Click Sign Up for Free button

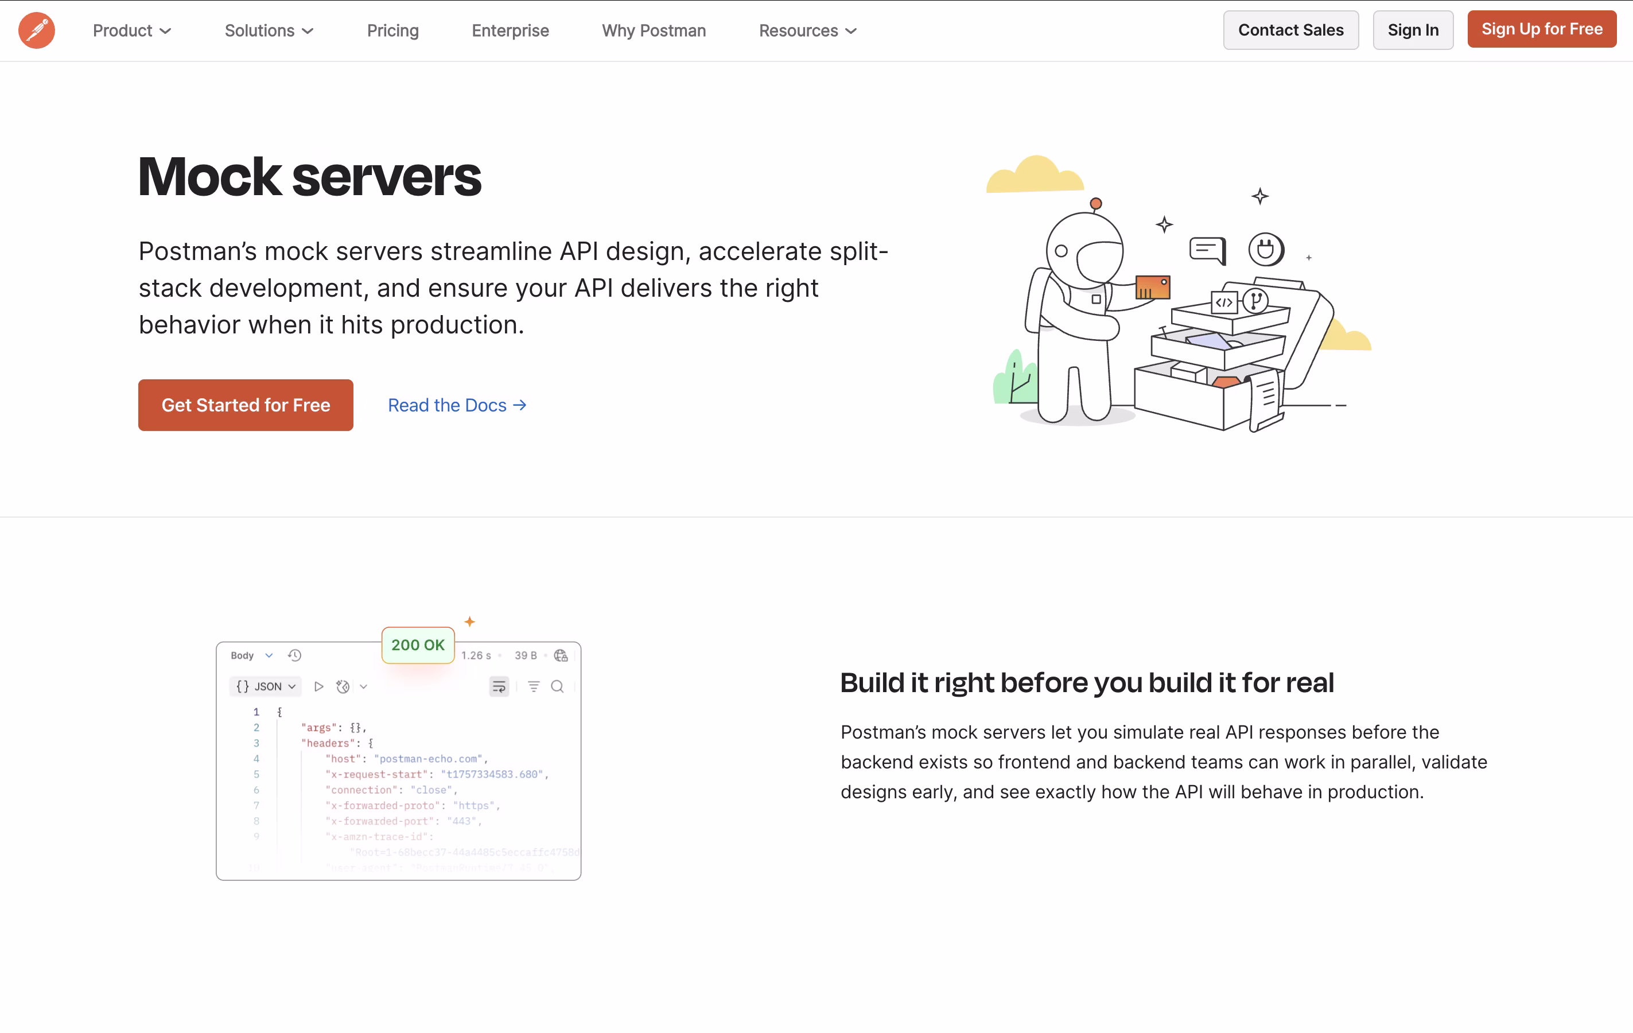coord(1541,29)
